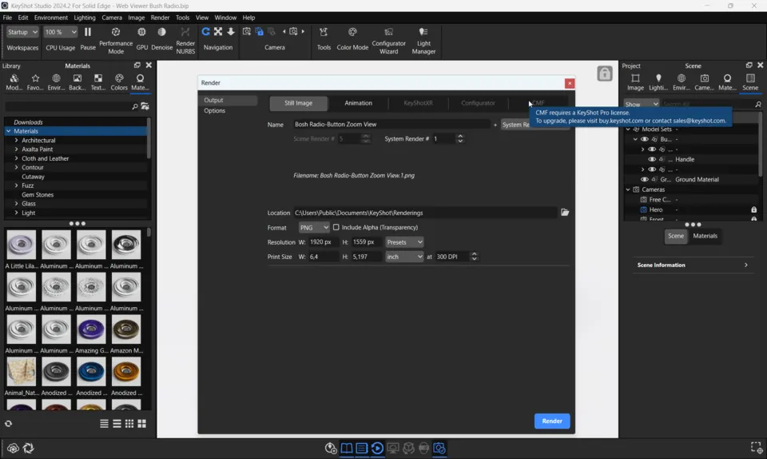This screenshot has height=459, width=767.
Task: Open the Render menu
Action: coord(160,18)
